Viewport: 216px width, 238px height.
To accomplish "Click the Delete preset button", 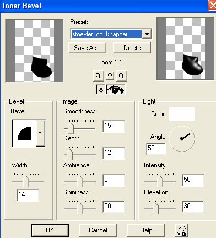I will click(x=132, y=48).
